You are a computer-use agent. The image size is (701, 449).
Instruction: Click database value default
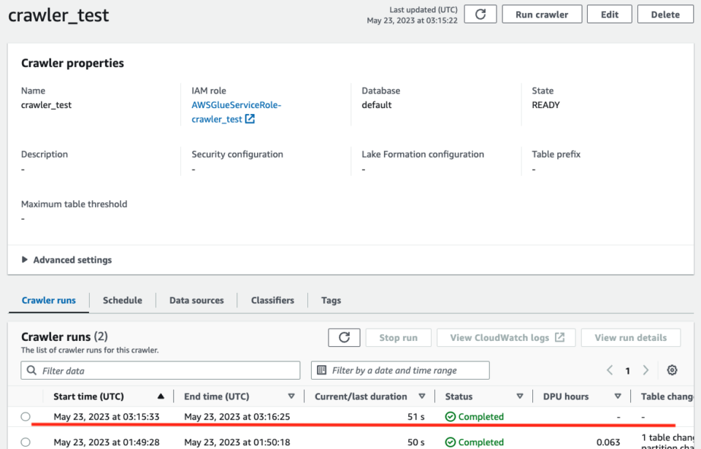coord(377,105)
